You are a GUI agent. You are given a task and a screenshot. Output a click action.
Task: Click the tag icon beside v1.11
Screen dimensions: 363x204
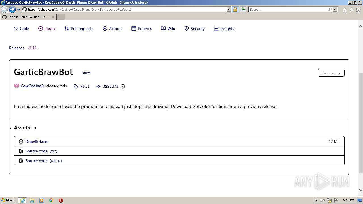tap(76, 86)
